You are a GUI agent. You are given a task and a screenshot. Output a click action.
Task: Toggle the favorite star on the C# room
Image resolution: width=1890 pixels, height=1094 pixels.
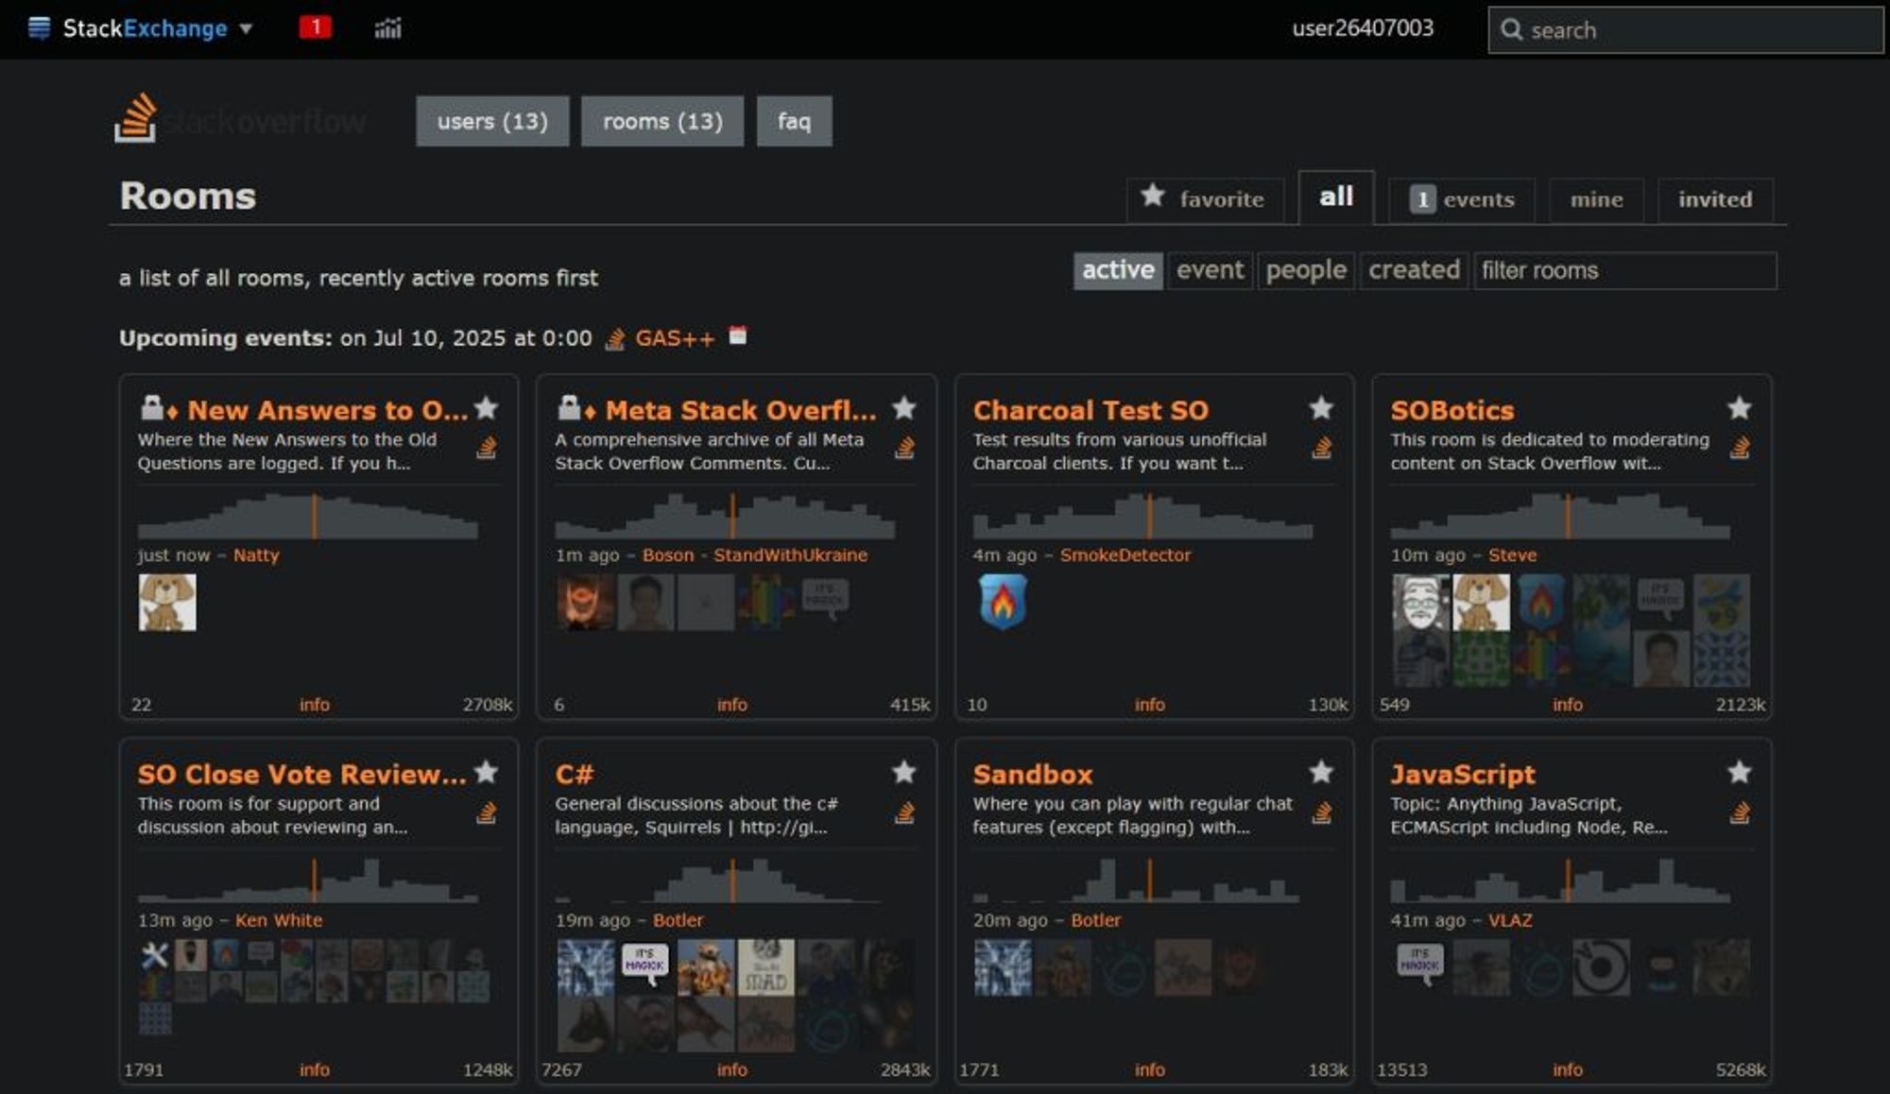904,773
